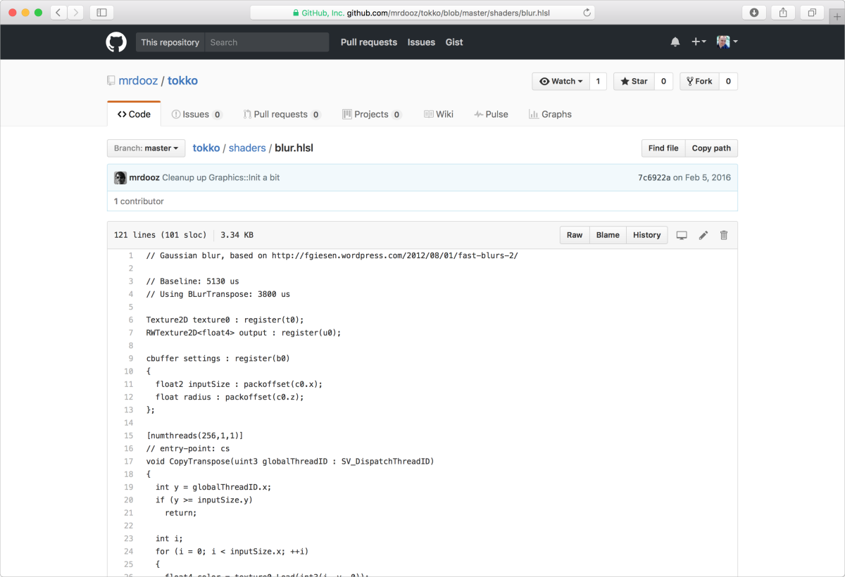Open the Branch: master dropdown
Viewport: 845px width, 577px height.
(146, 148)
